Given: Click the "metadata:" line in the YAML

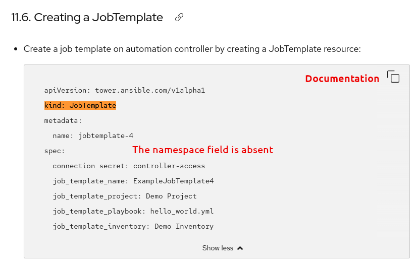Looking at the screenshot, I should point(63,121).
